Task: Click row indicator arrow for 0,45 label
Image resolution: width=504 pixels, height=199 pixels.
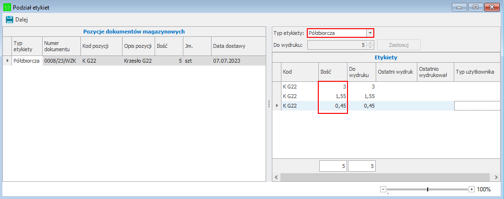Action: point(277,106)
